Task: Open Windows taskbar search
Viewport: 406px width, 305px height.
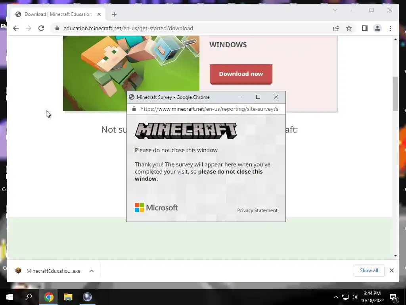Action: click(29, 297)
